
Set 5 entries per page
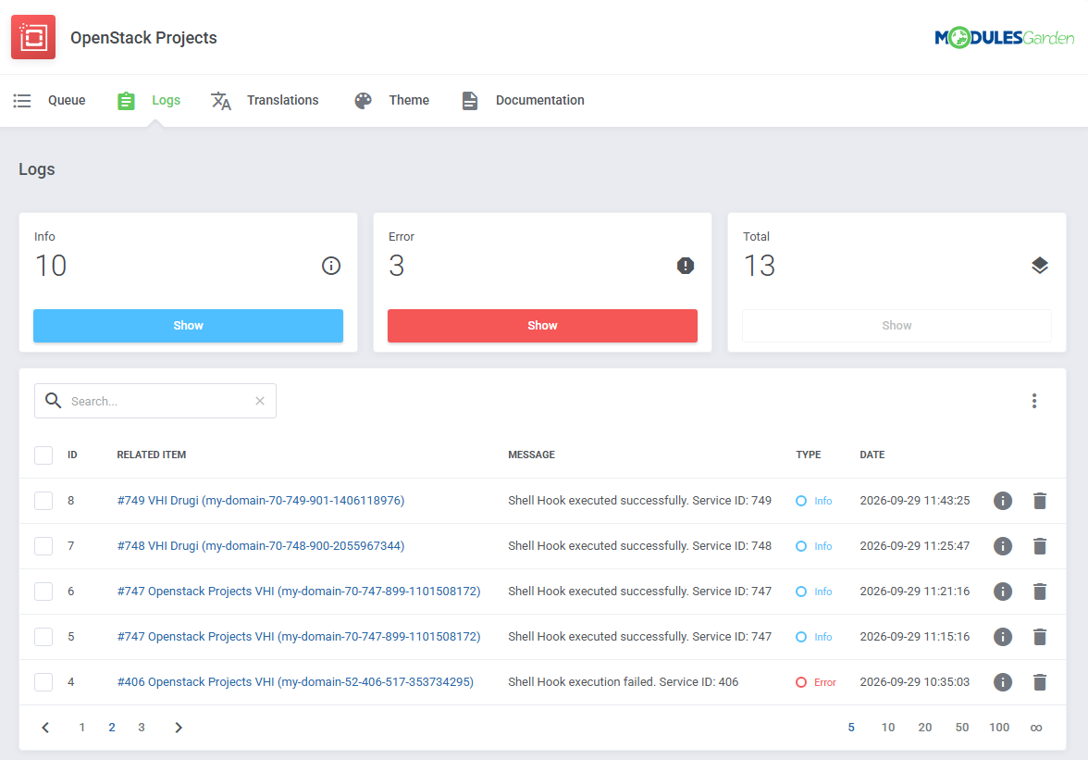pos(851,728)
